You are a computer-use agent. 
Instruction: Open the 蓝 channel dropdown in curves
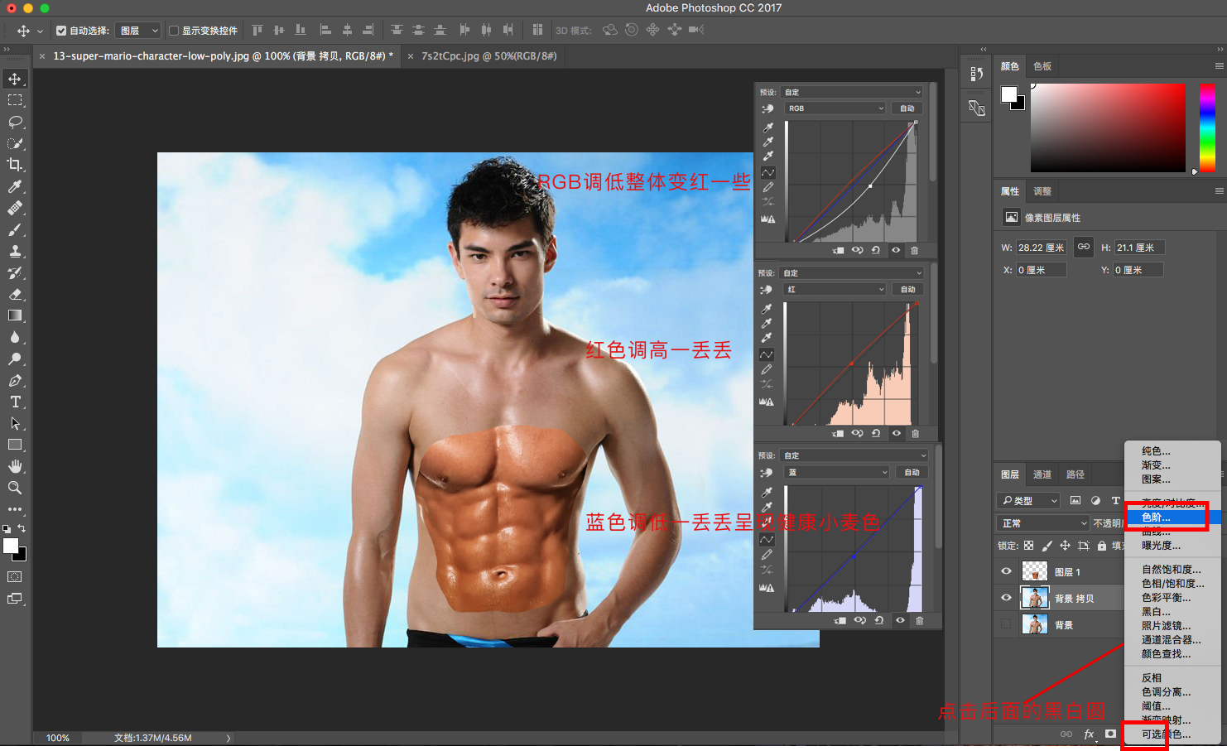[x=837, y=472]
